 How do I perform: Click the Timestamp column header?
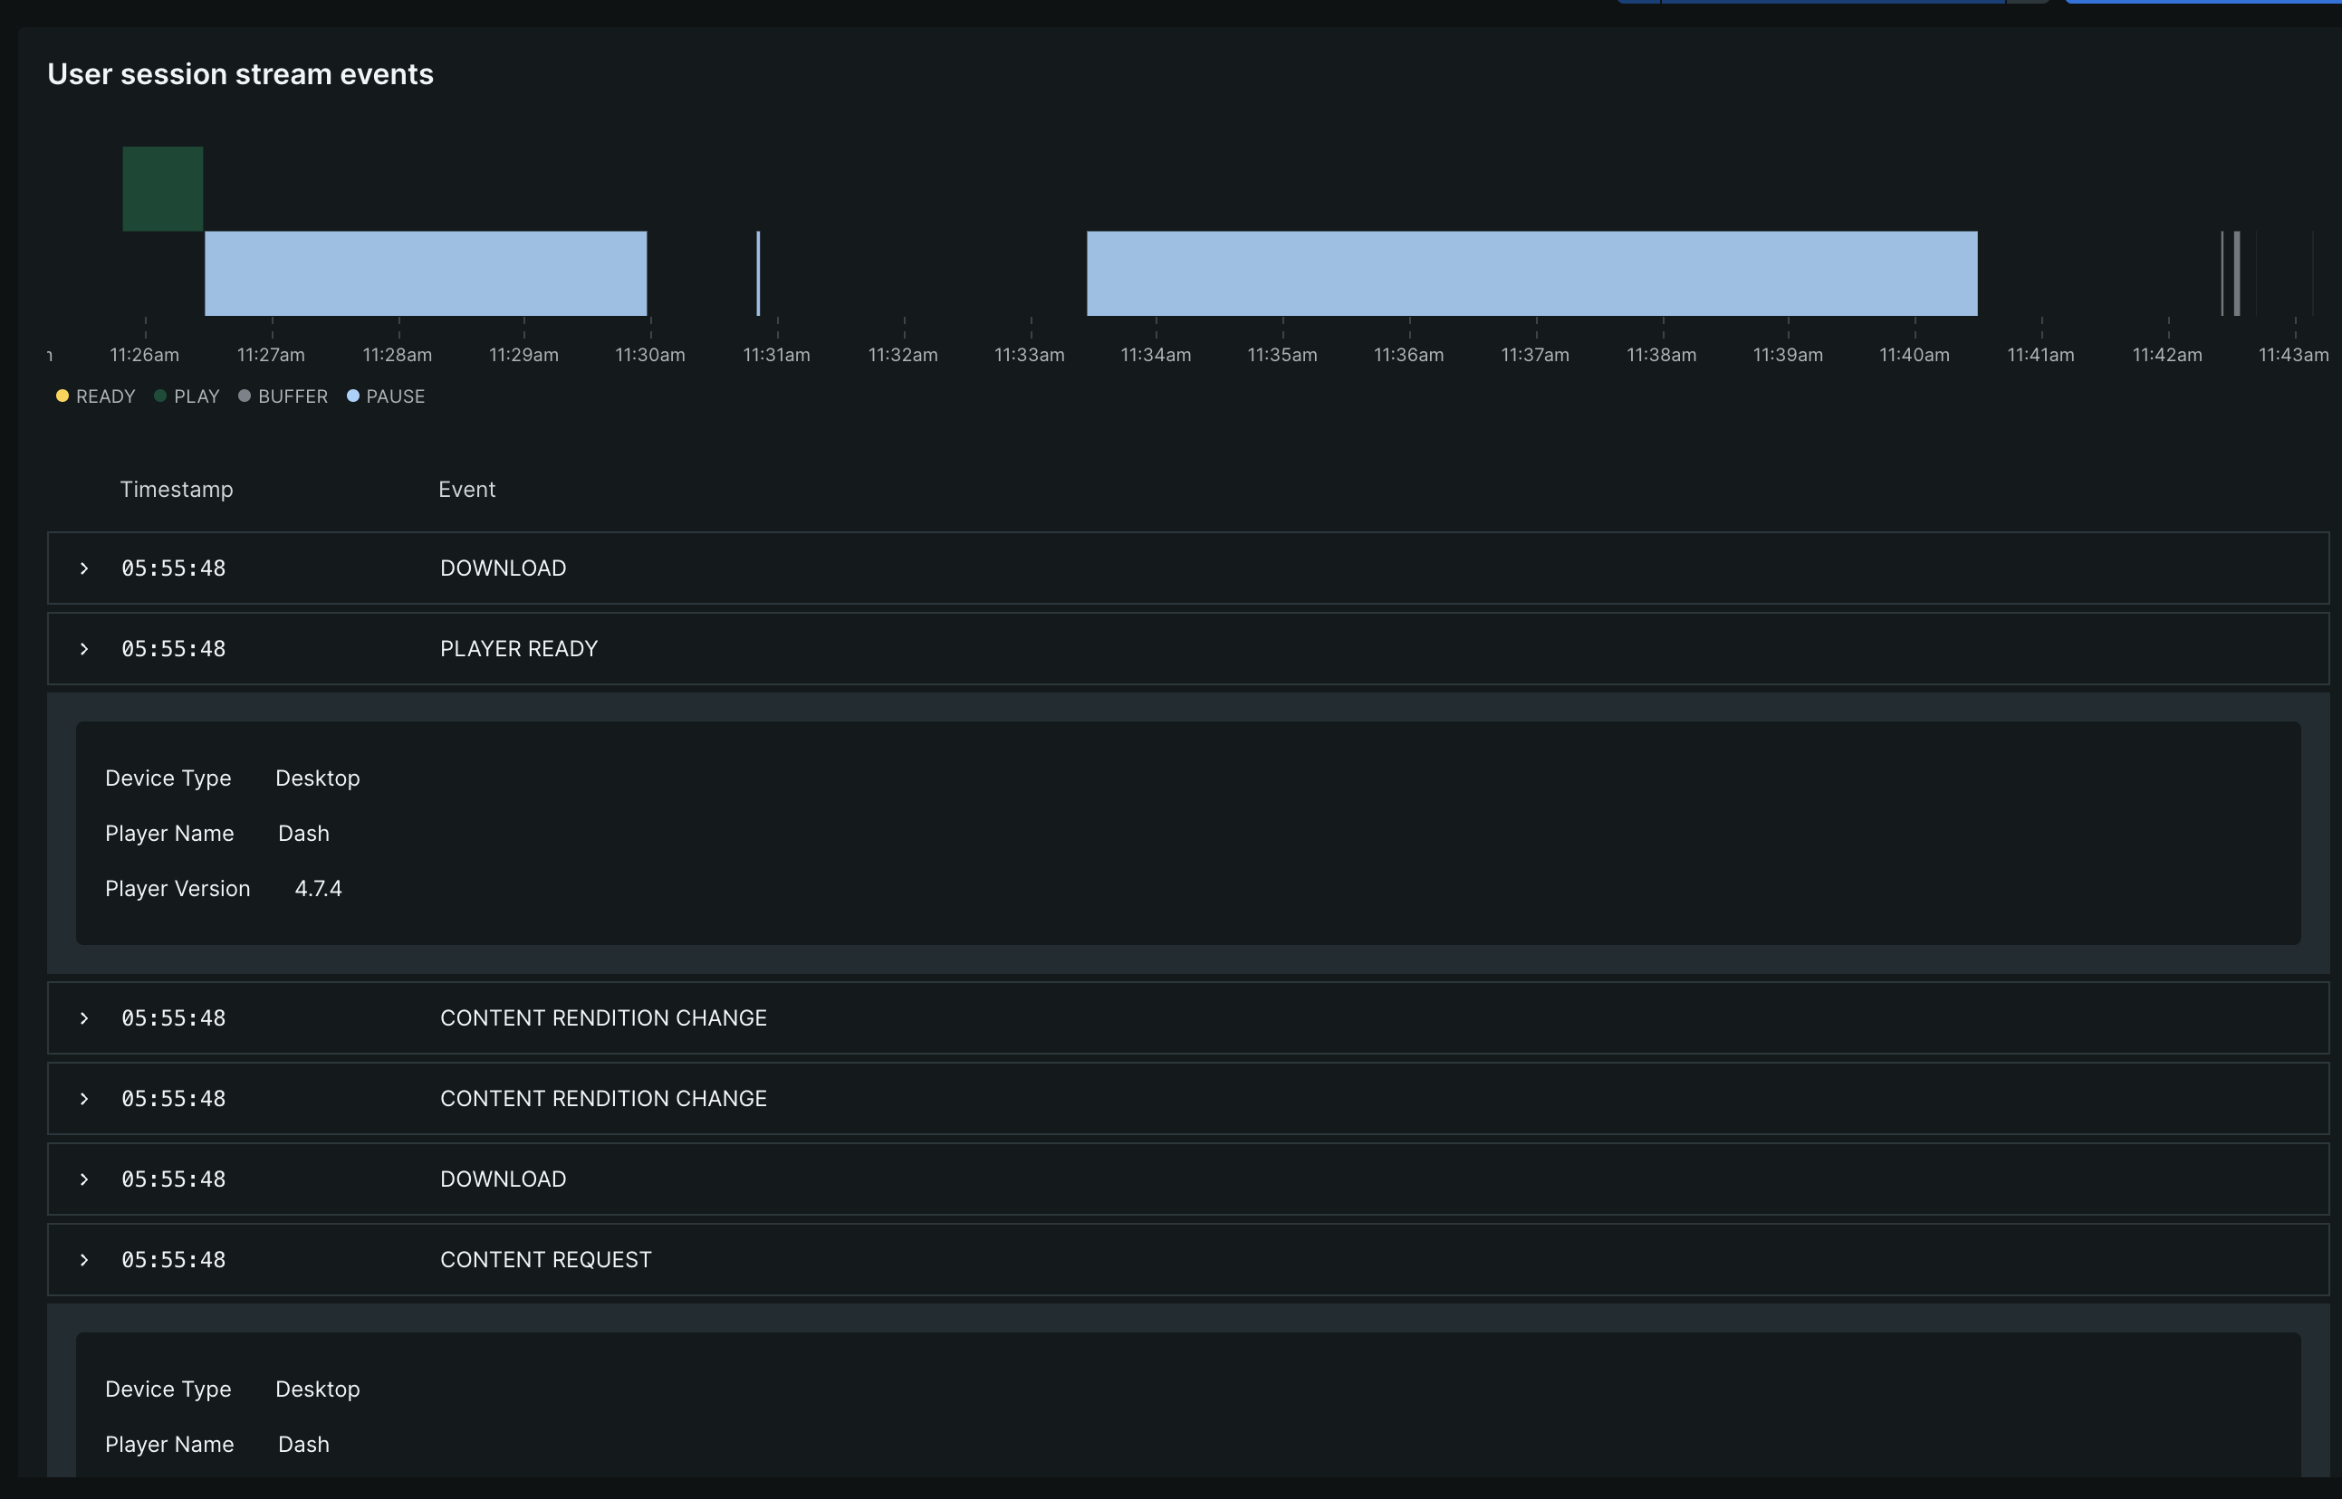pos(177,490)
